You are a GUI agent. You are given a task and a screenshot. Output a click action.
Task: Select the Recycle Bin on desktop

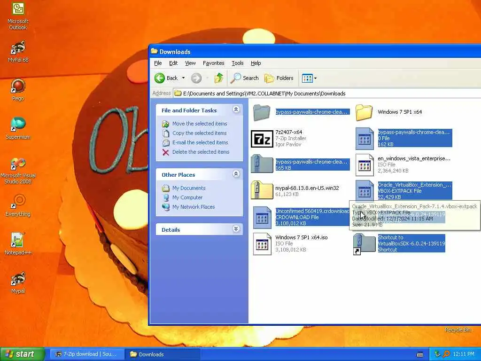(x=458, y=330)
